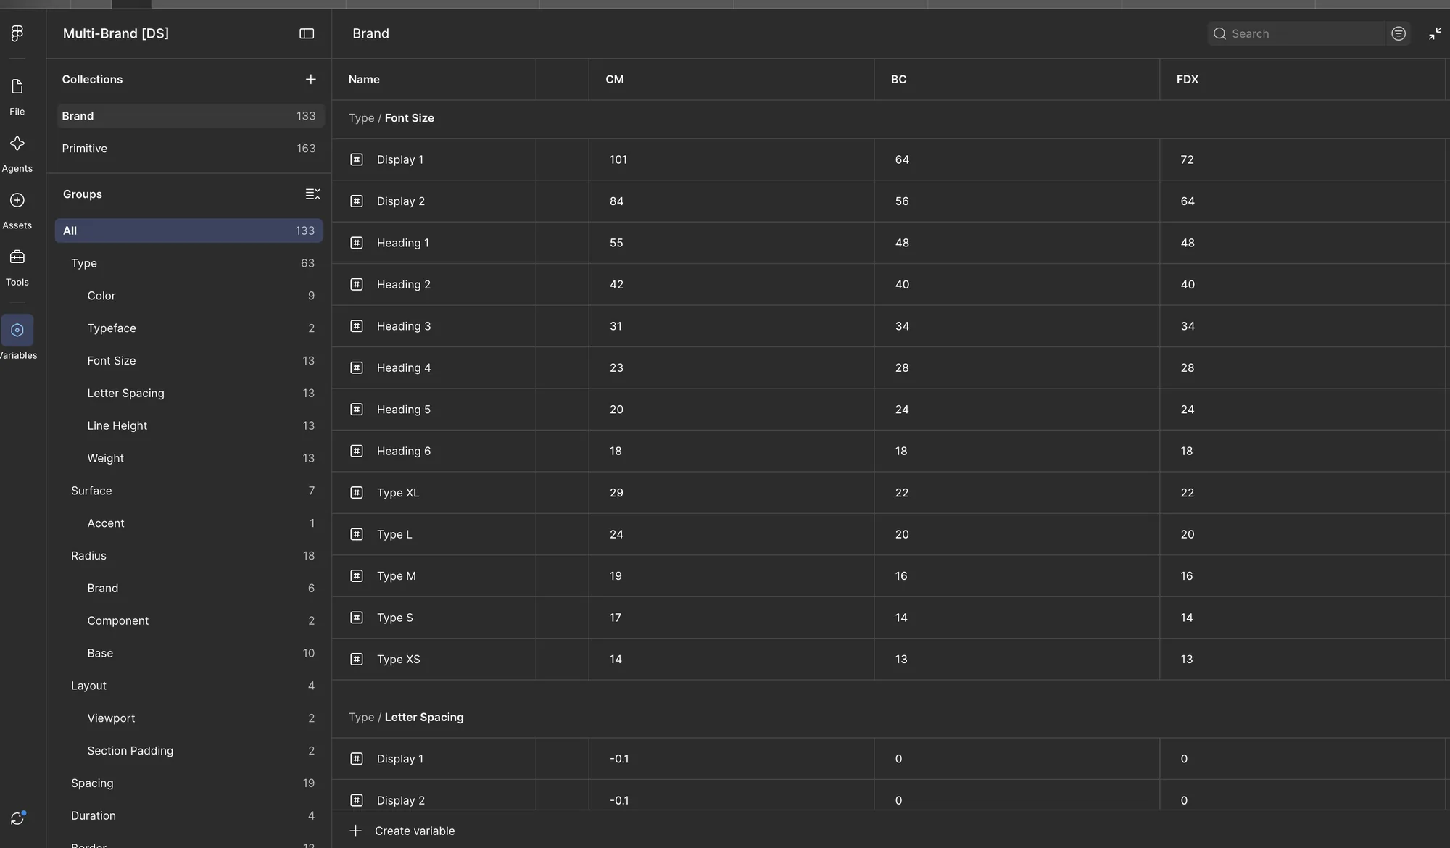
Task: Open the Figma main menu logo
Action: tap(17, 33)
